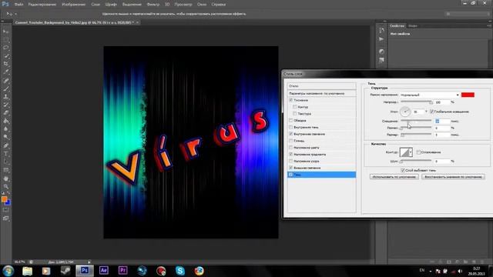Select Параметры наложения row
Viewport: 493px width, 277px height.
pyautogui.click(x=322, y=93)
